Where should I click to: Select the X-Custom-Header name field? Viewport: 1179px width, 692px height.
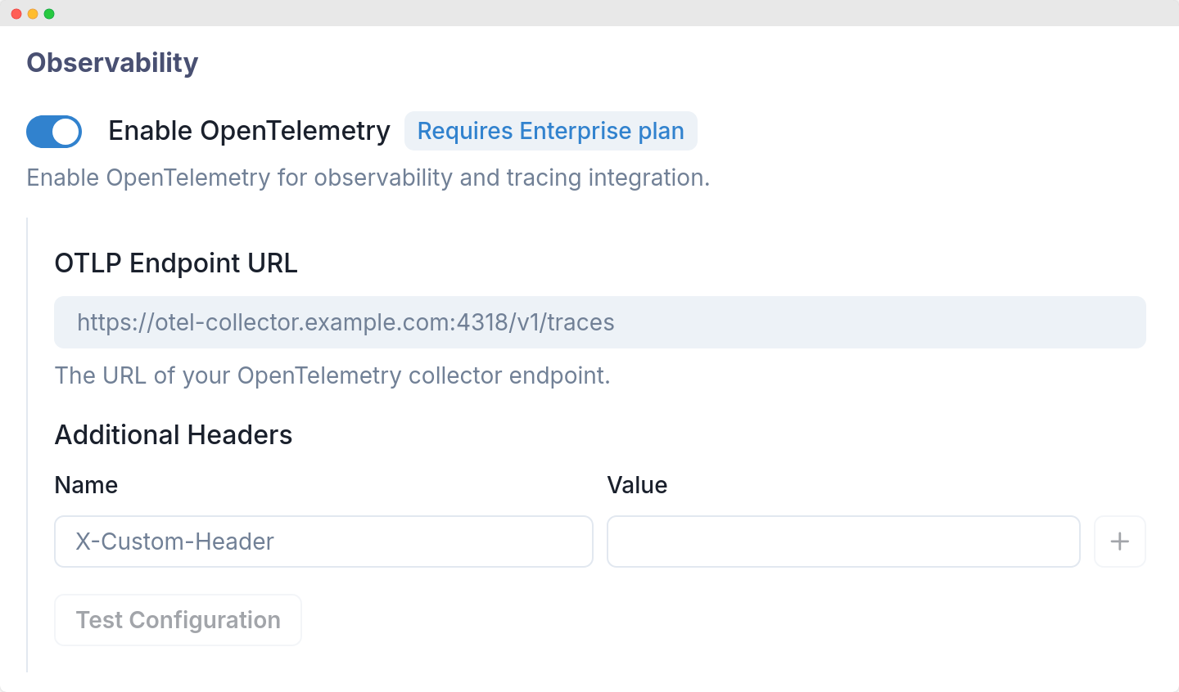click(323, 541)
